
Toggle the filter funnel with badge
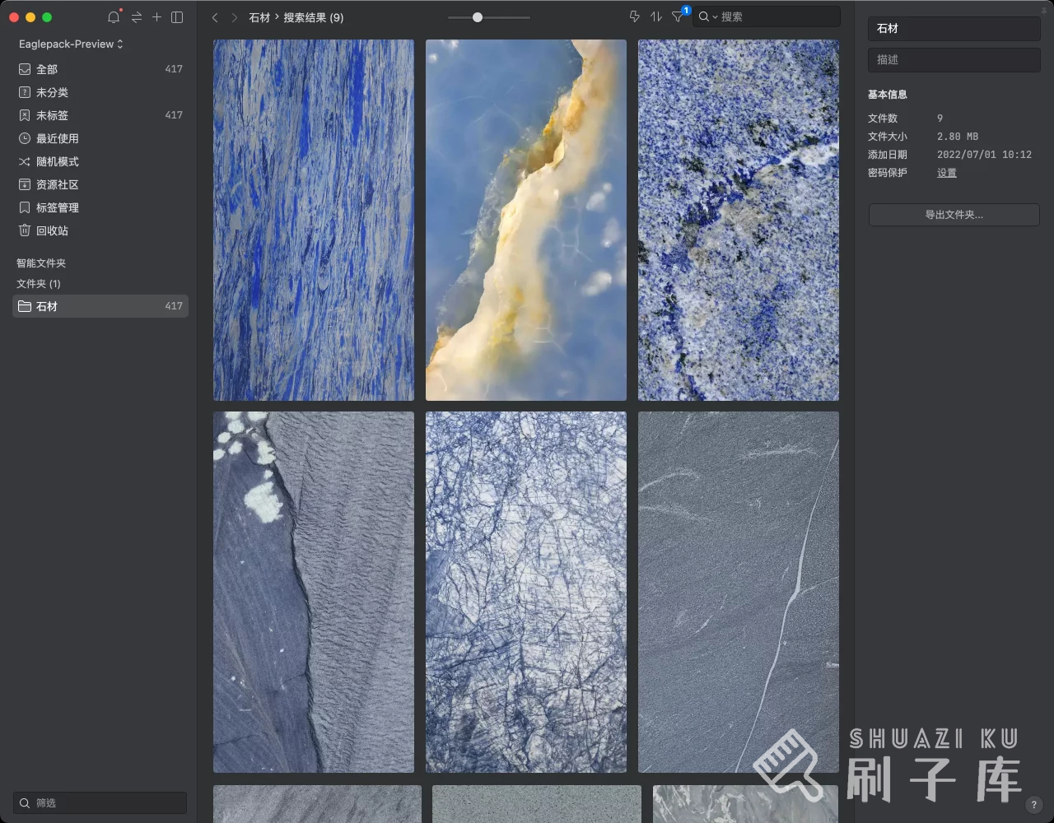tap(678, 17)
